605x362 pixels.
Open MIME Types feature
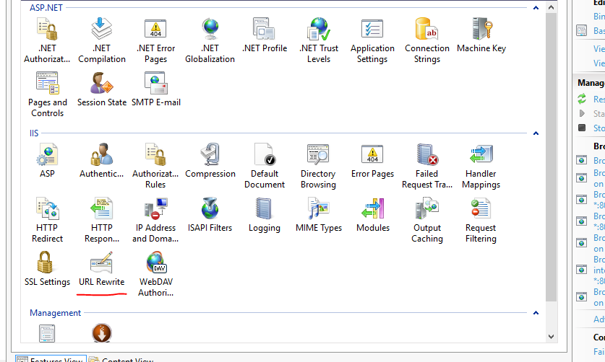pyautogui.click(x=319, y=215)
